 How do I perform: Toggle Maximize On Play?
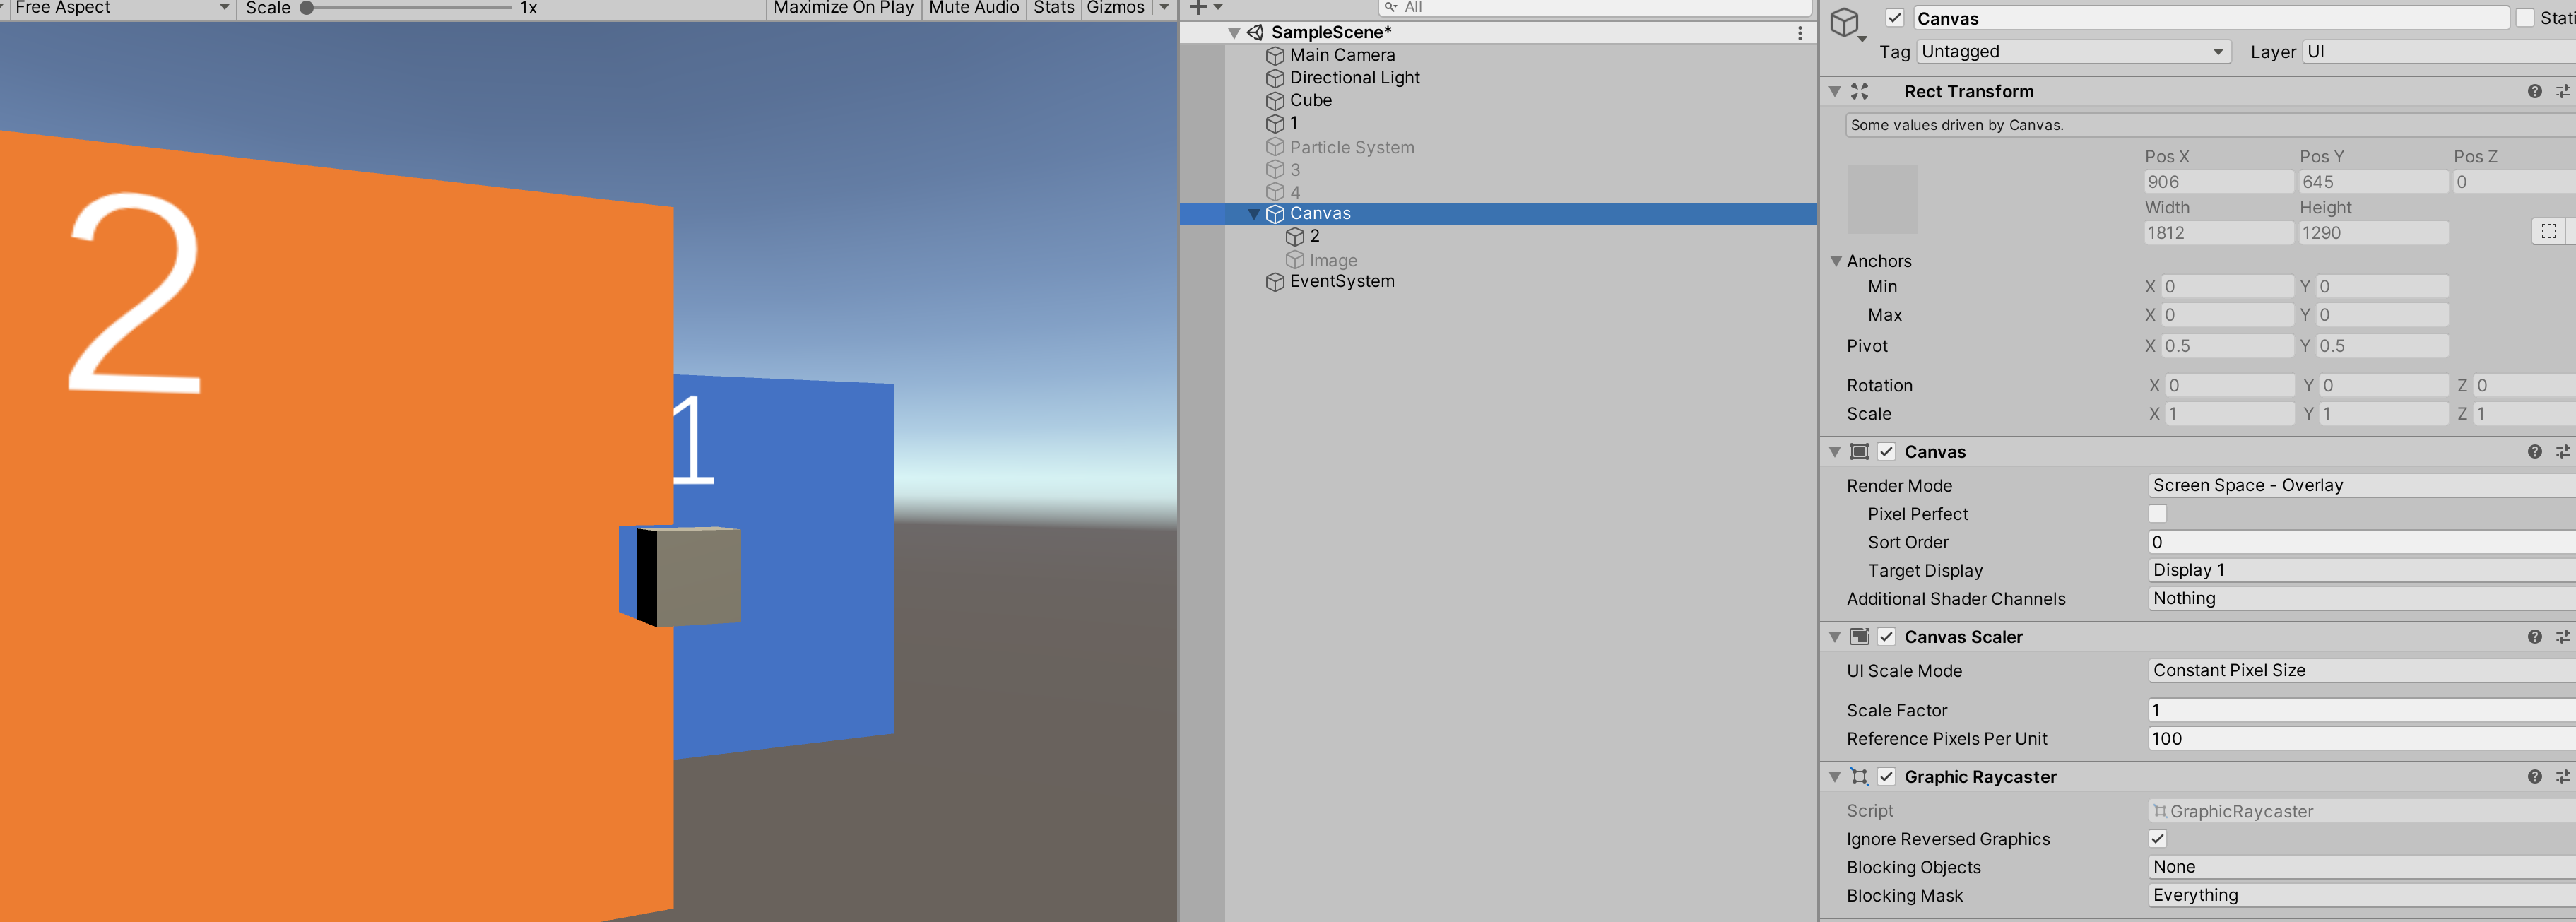pos(843,8)
